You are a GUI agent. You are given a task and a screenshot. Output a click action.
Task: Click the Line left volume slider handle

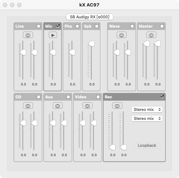[x=23, y=52]
